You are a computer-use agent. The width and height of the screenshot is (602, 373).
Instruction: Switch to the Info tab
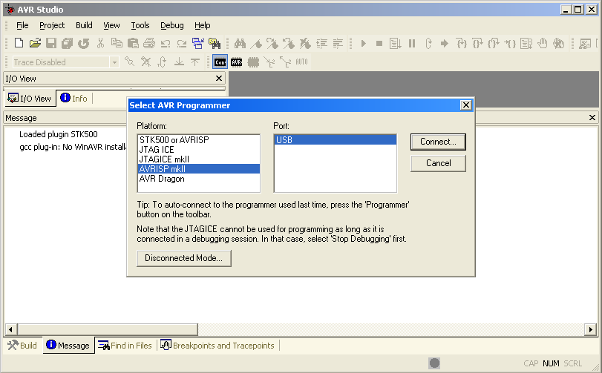(x=73, y=98)
